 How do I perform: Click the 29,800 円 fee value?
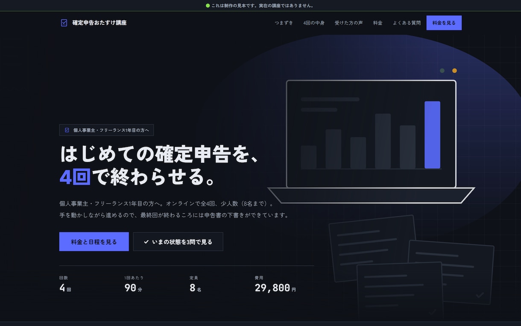point(275,288)
